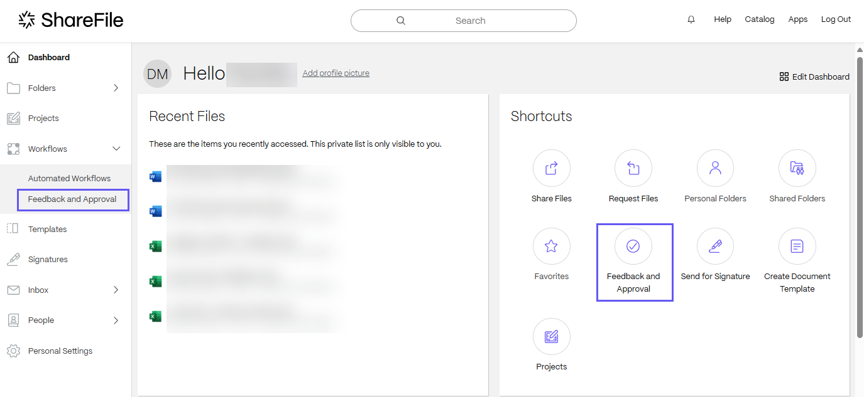Open Create Document Template shortcut icon
The height and width of the screenshot is (397, 864).
pos(797,246)
